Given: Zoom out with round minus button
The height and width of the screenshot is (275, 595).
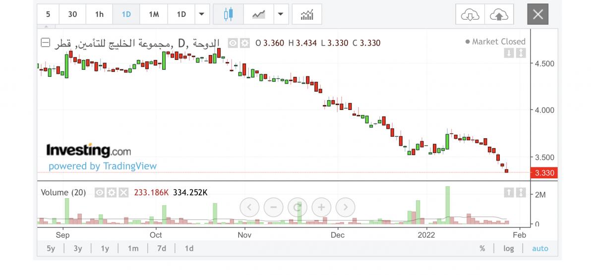Looking at the screenshot, I should pos(273,207).
